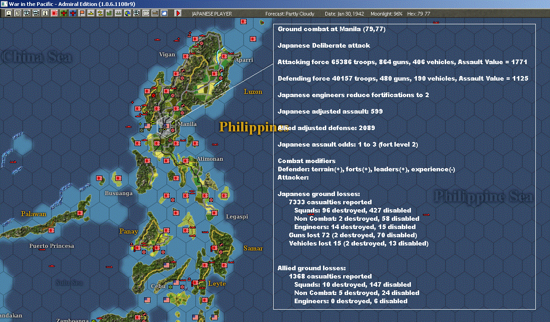This screenshot has width=550, height=322.
Task: Click the Philippine Sea label
Action: pos(483,196)
